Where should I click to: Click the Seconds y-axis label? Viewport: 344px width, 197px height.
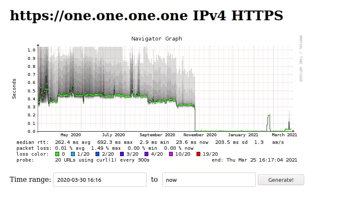click(x=14, y=89)
